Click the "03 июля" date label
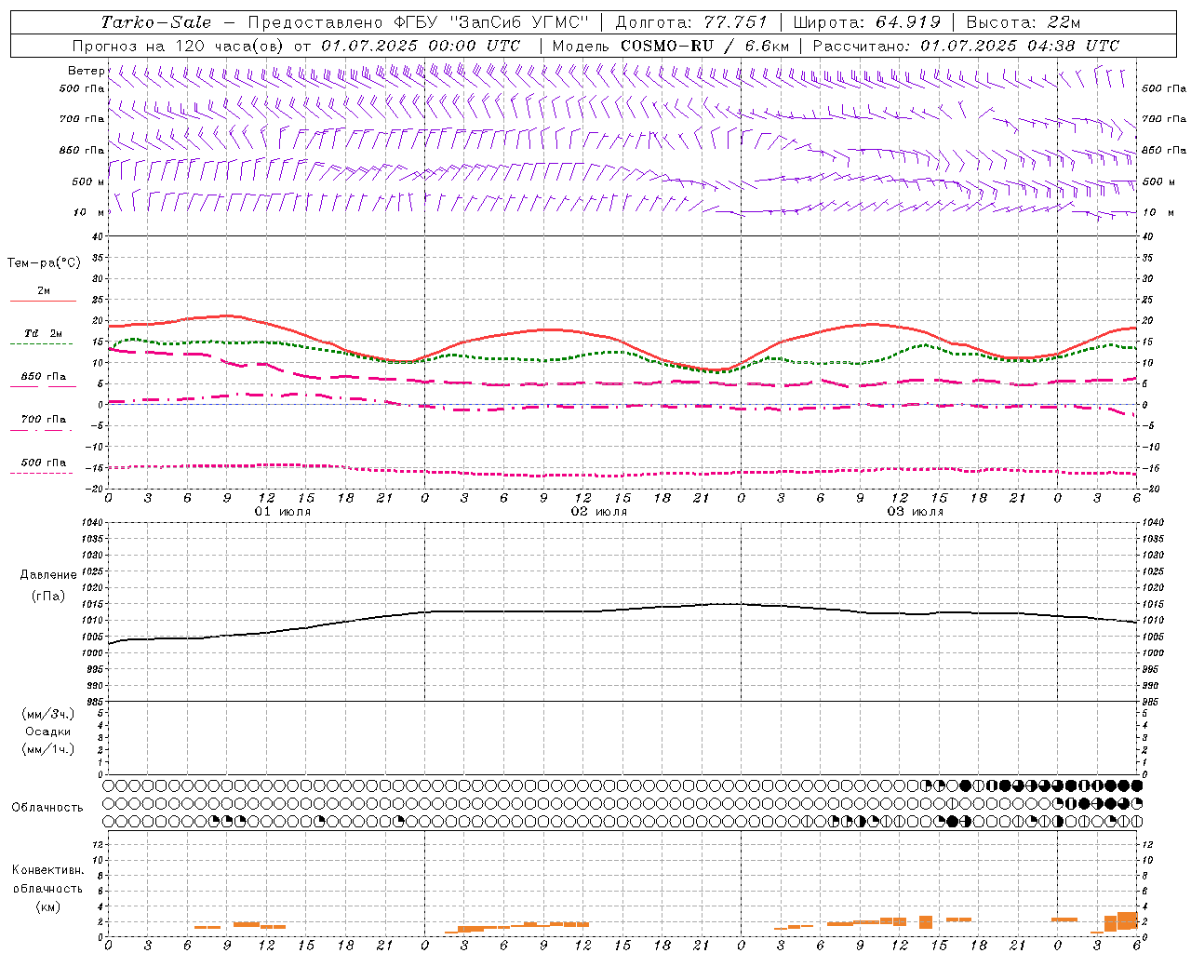The image size is (1191, 953). click(x=916, y=511)
